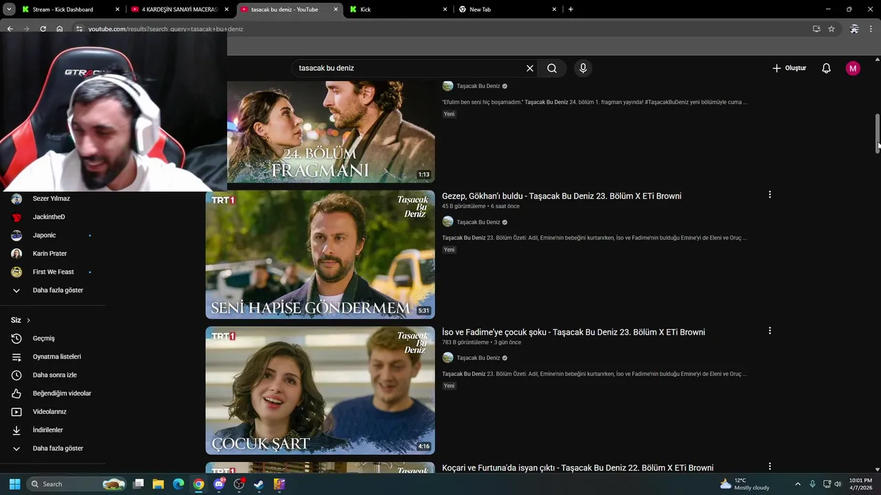Open File Explorer from taskbar
The width and height of the screenshot is (881, 495).
click(x=158, y=484)
